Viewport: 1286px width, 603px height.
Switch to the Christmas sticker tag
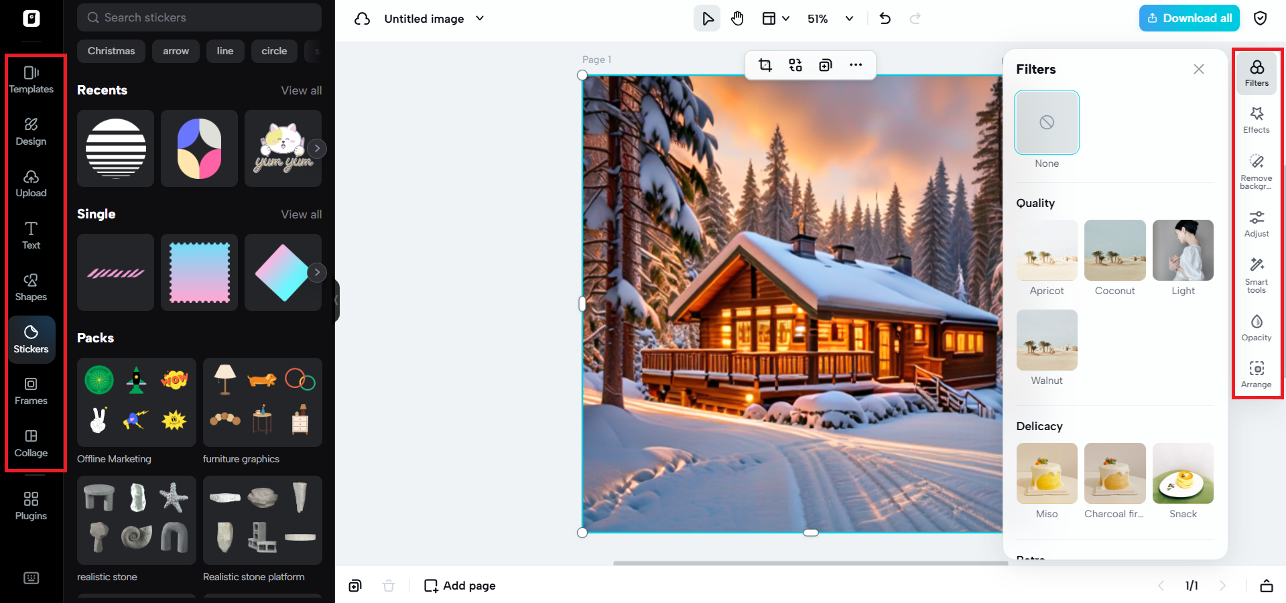pyautogui.click(x=111, y=50)
